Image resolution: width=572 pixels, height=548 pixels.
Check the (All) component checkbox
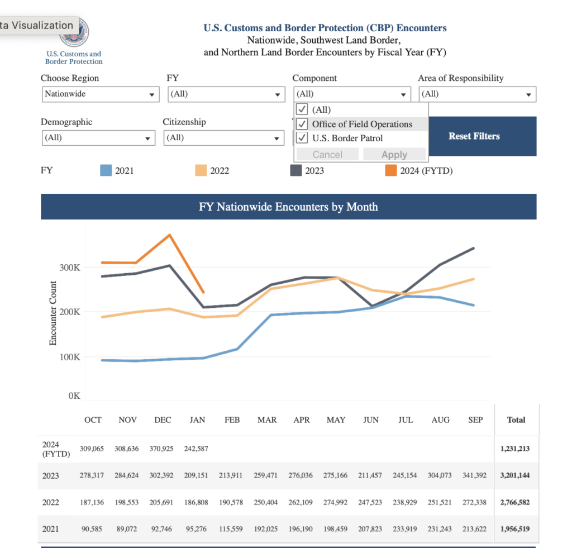(302, 109)
